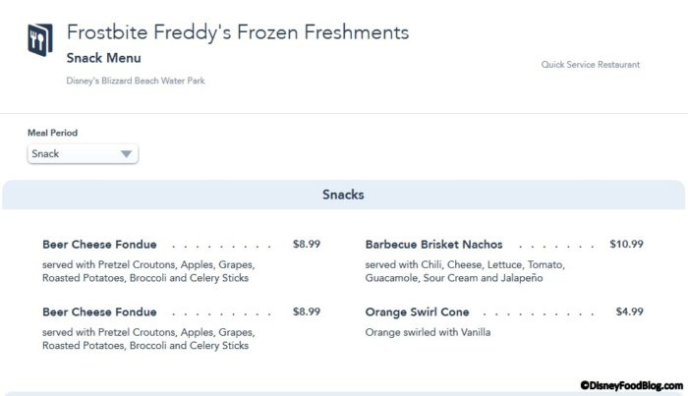The width and height of the screenshot is (688, 396).
Task: Select the Snacks section header bar
Action: [x=343, y=195]
